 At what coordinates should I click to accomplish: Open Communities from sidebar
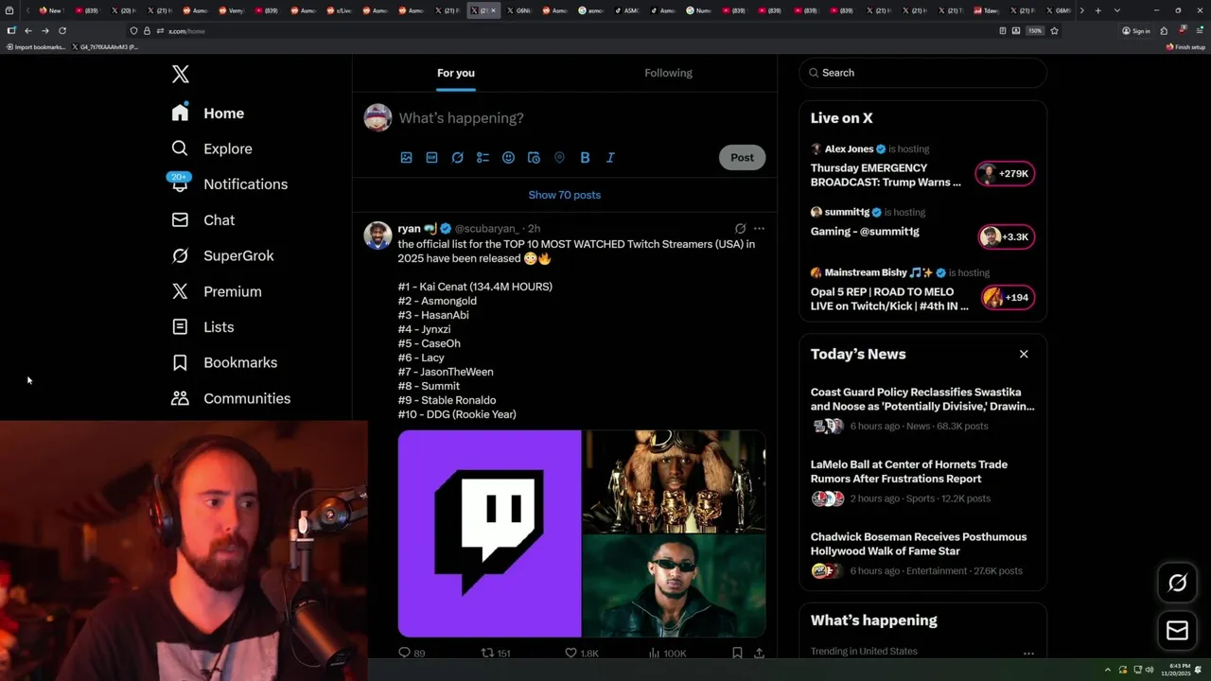coord(230,398)
